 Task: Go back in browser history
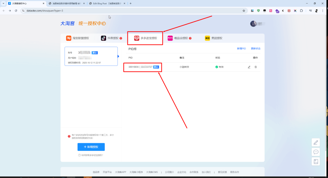tap(4, 11)
